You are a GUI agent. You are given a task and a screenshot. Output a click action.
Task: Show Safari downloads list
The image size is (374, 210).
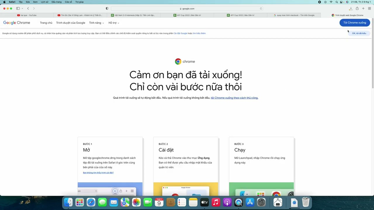coord(351,8)
